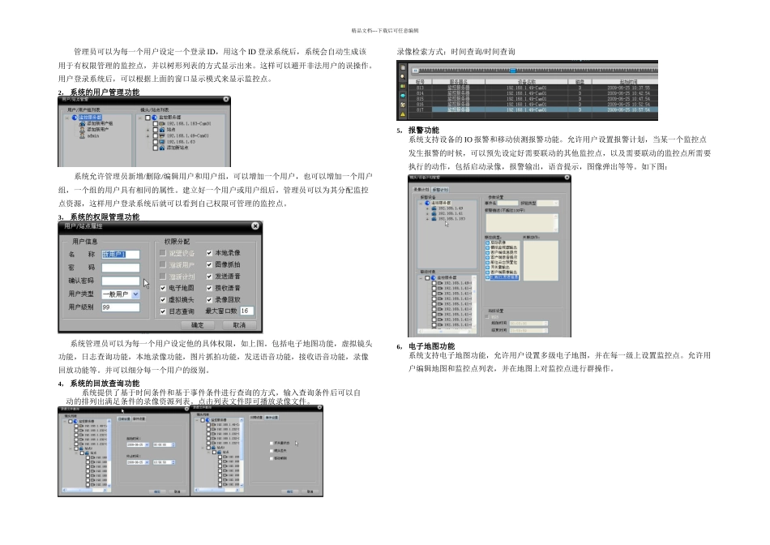This screenshot has height=545, width=770.
Task: Collapse the 监控服务器 node in user list
Action: [66, 118]
